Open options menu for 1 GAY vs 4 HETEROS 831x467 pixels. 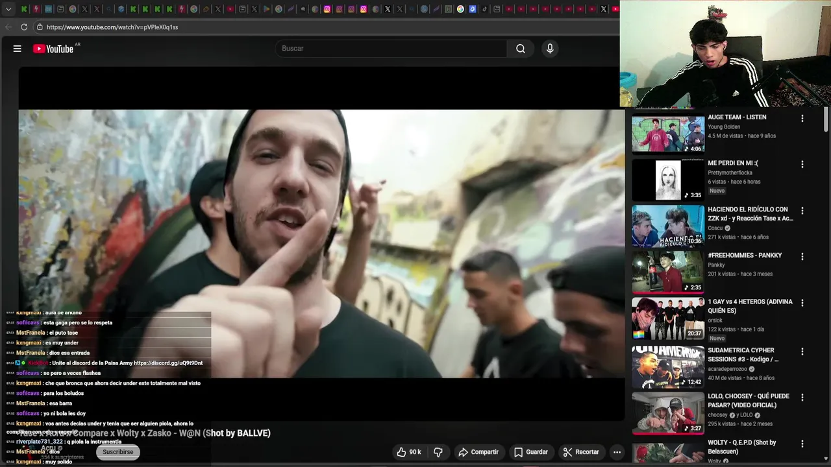point(802,302)
